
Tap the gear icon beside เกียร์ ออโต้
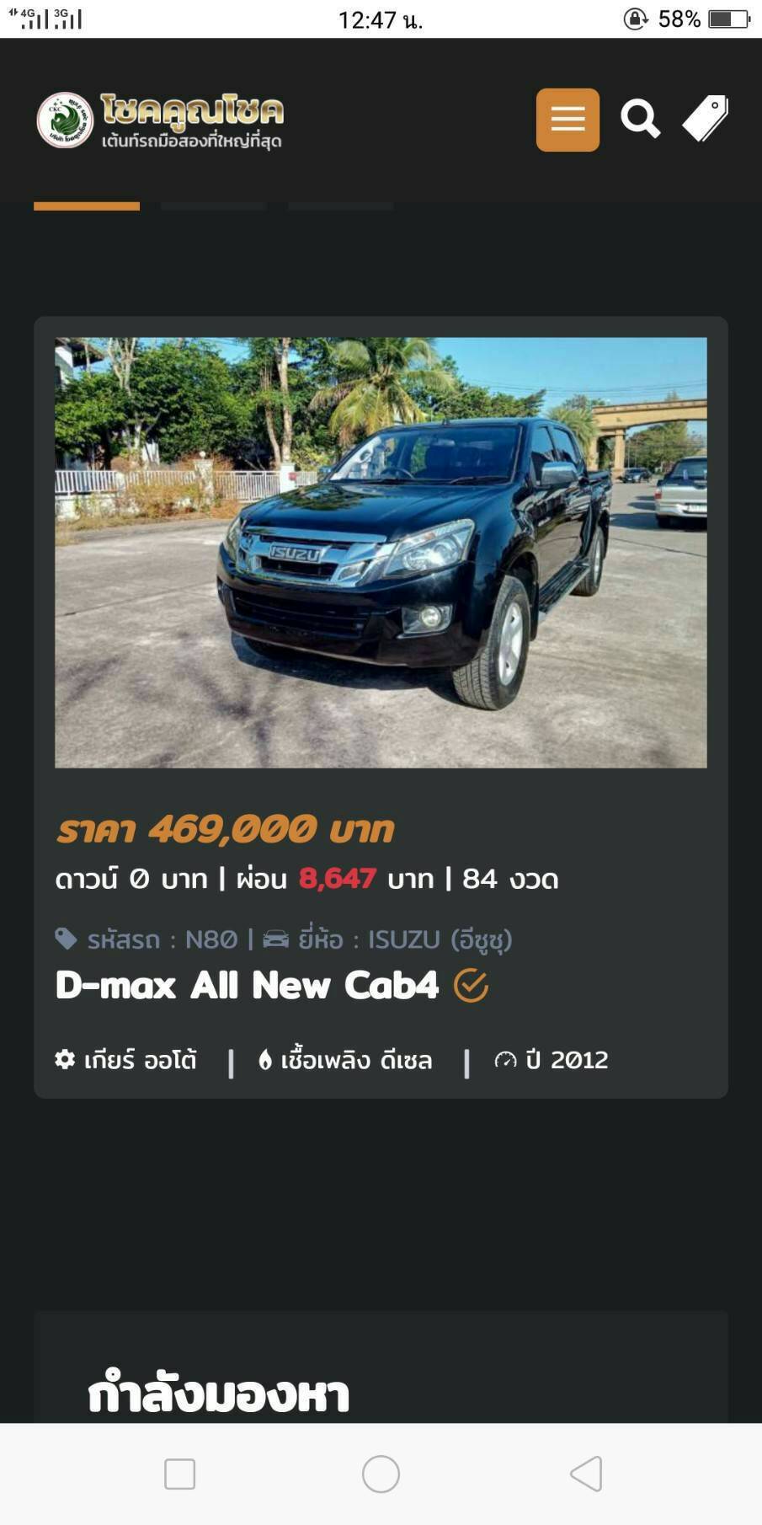[x=65, y=1059]
